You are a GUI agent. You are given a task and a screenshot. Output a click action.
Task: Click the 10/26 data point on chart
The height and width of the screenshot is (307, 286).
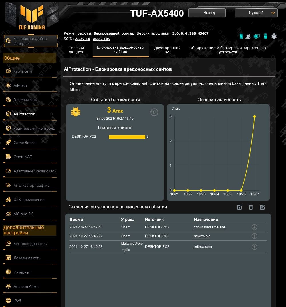(x=241, y=190)
